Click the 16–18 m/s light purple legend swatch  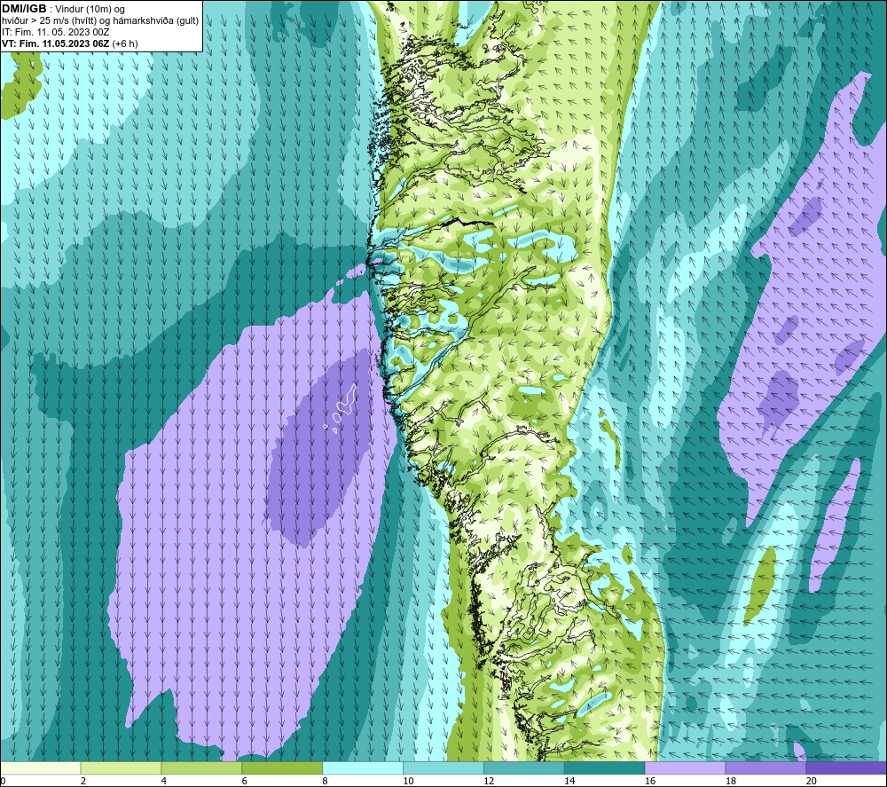685,767
